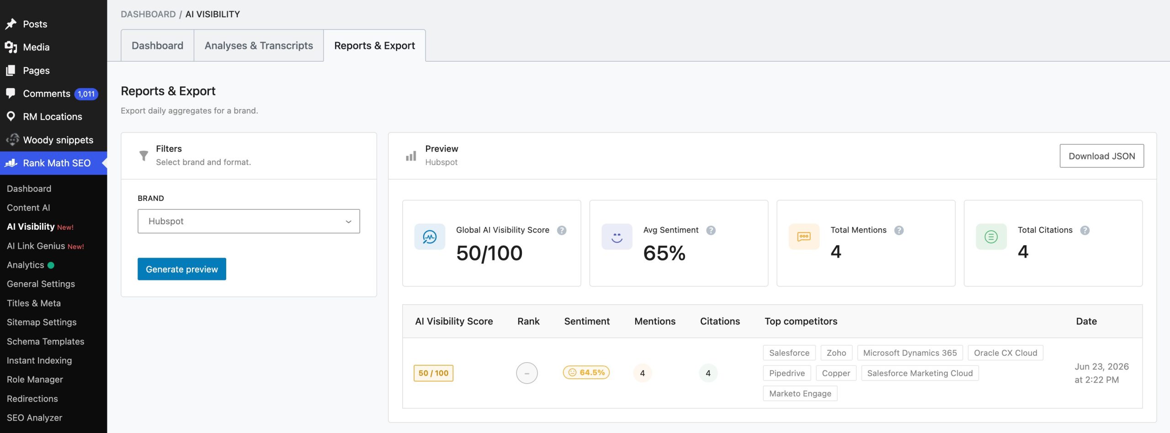Switch to the Dashboard tab
1170x433 pixels.
(x=157, y=46)
